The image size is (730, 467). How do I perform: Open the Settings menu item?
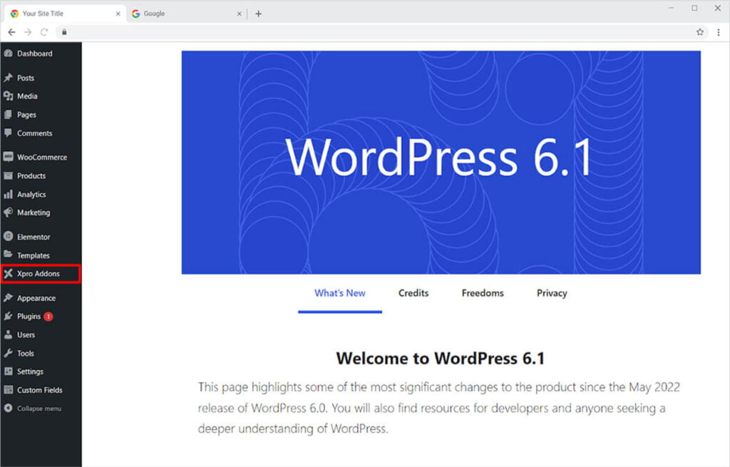[x=30, y=371]
